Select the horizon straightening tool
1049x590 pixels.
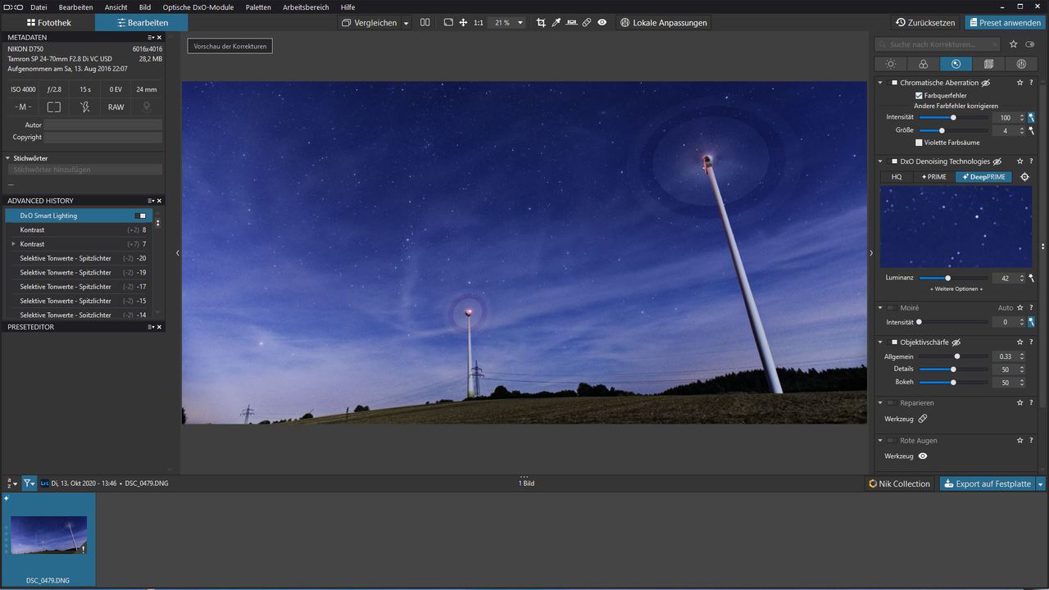pos(571,22)
